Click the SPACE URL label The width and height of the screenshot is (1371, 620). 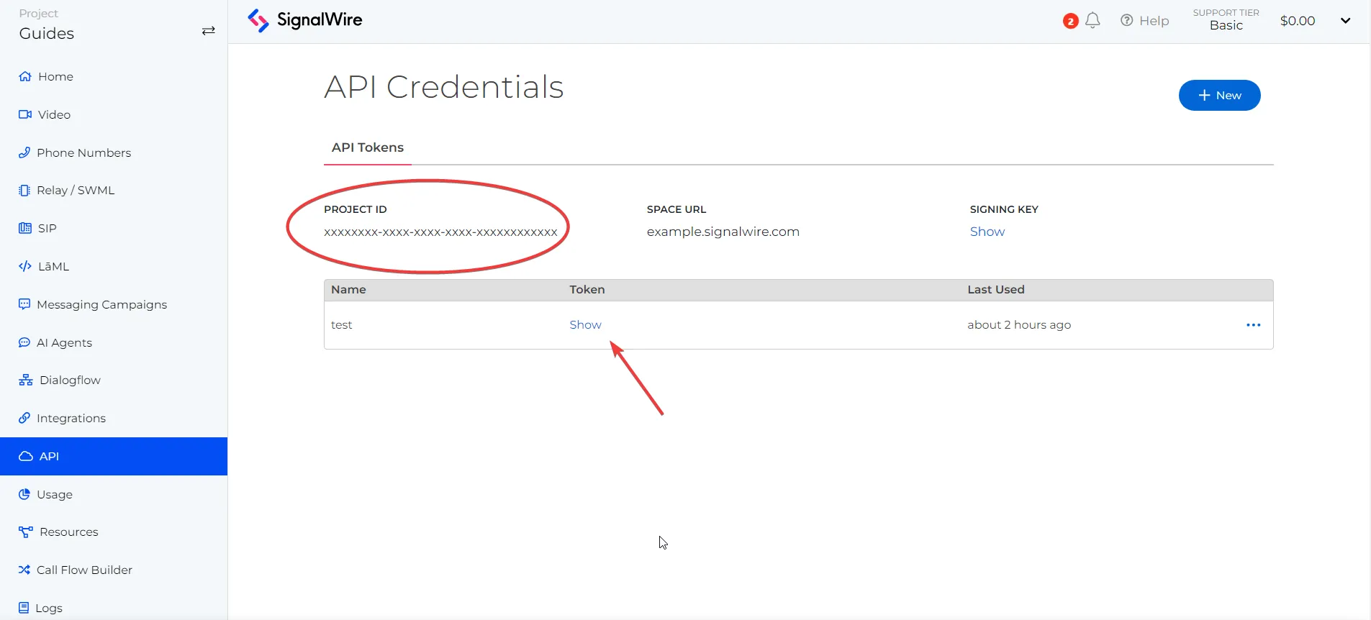[677, 209]
